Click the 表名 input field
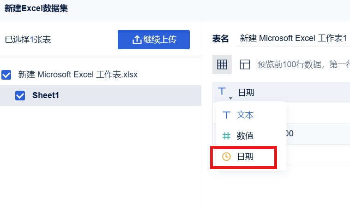The height and width of the screenshot is (210, 350). [293, 38]
